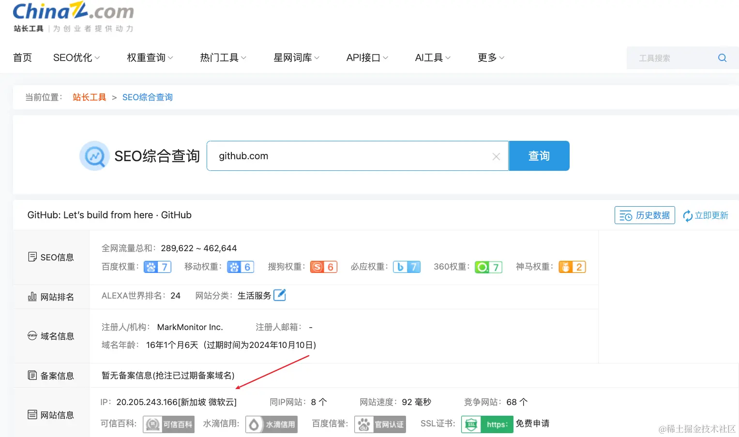
Task: Click the Shenma weight 2 badge
Action: (572, 267)
